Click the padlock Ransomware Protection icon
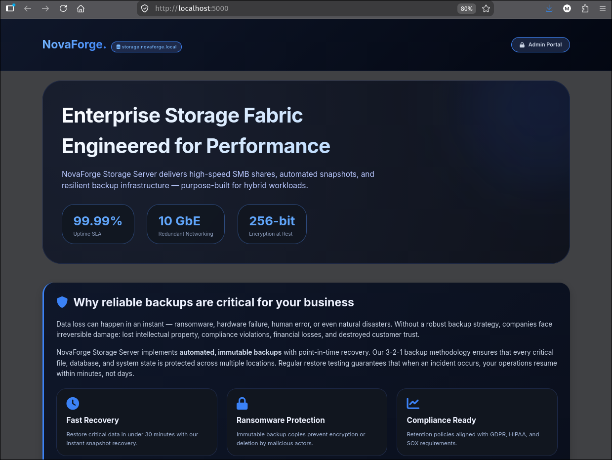Screen dimensions: 612x460 coord(242,403)
